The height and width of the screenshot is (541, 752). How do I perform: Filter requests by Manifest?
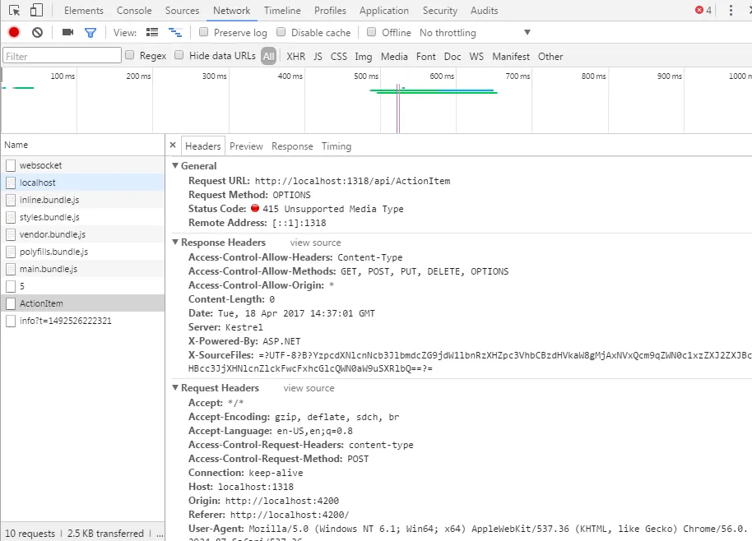click(511, 57)
